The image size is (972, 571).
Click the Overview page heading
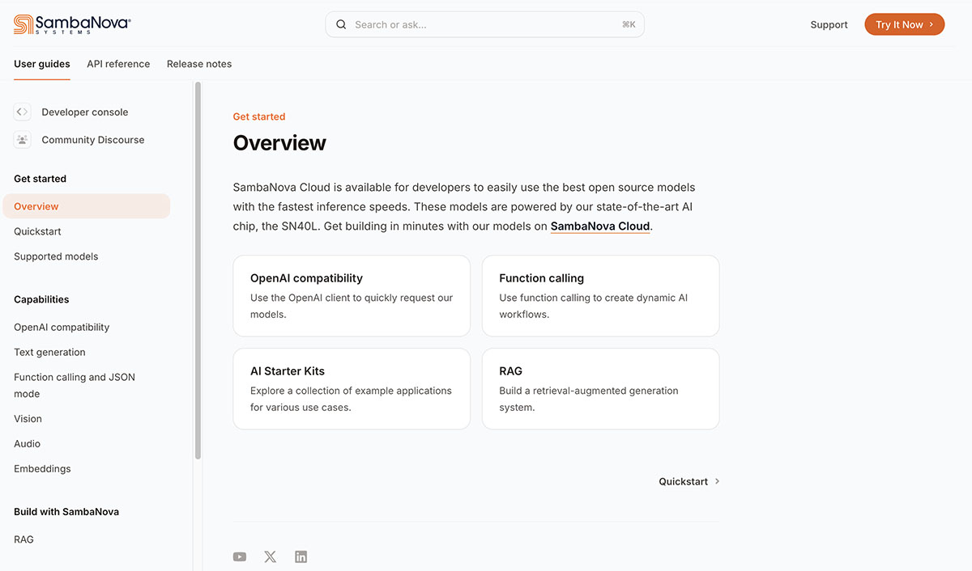pos(279,143)
